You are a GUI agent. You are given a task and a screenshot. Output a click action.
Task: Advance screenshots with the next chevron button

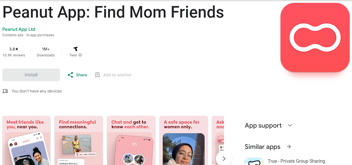[224, 158]
